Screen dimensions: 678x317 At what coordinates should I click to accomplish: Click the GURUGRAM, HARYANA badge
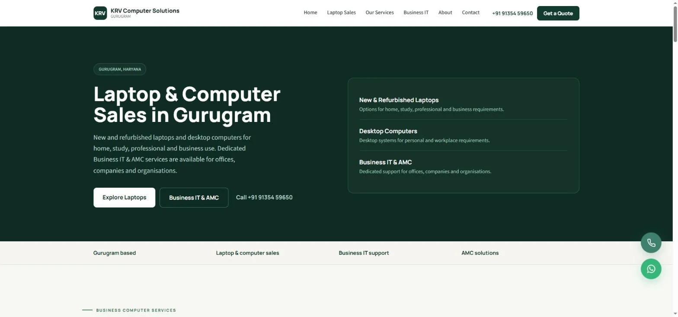click(x=120, y=69)
